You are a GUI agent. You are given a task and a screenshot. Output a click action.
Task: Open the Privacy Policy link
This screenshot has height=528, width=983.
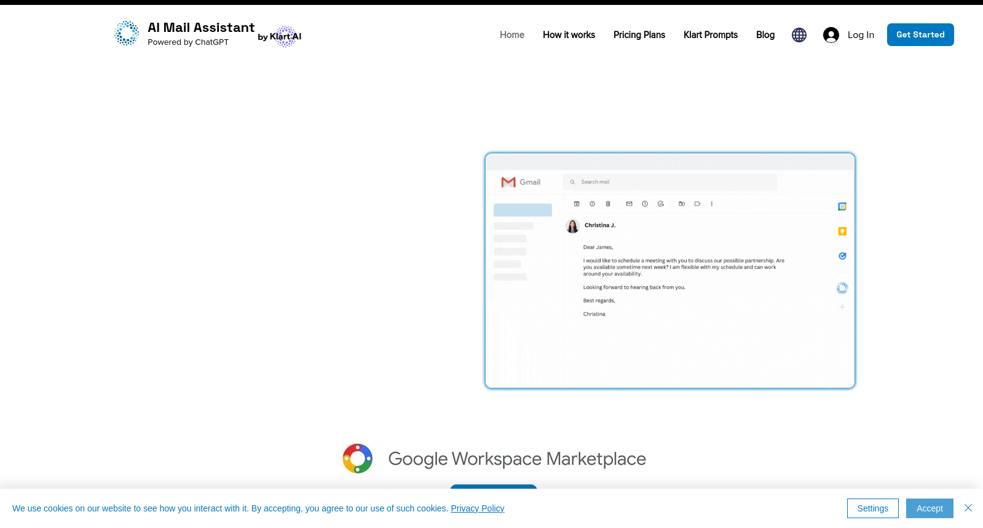(478, 508)
